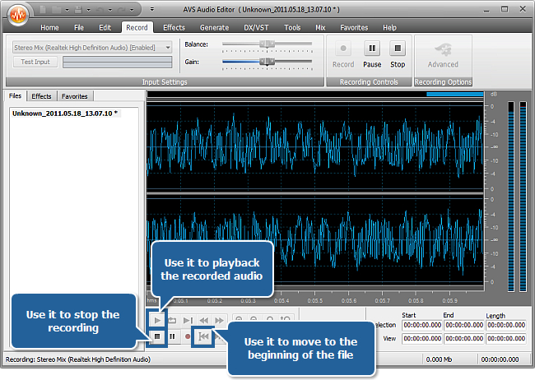Switch to the Favorites panel tab
The height and width of the screenshot is (380, 535).
(75, 96)
